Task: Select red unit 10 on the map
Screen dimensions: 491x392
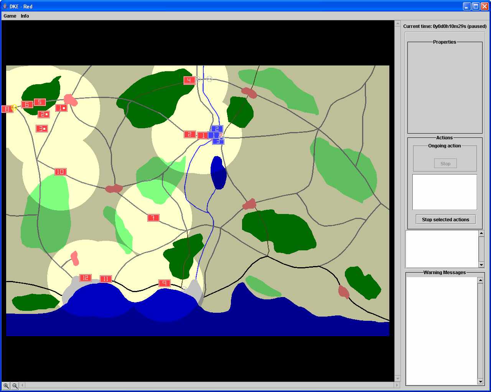Action: pyautogui.click(x=60, y=172)
